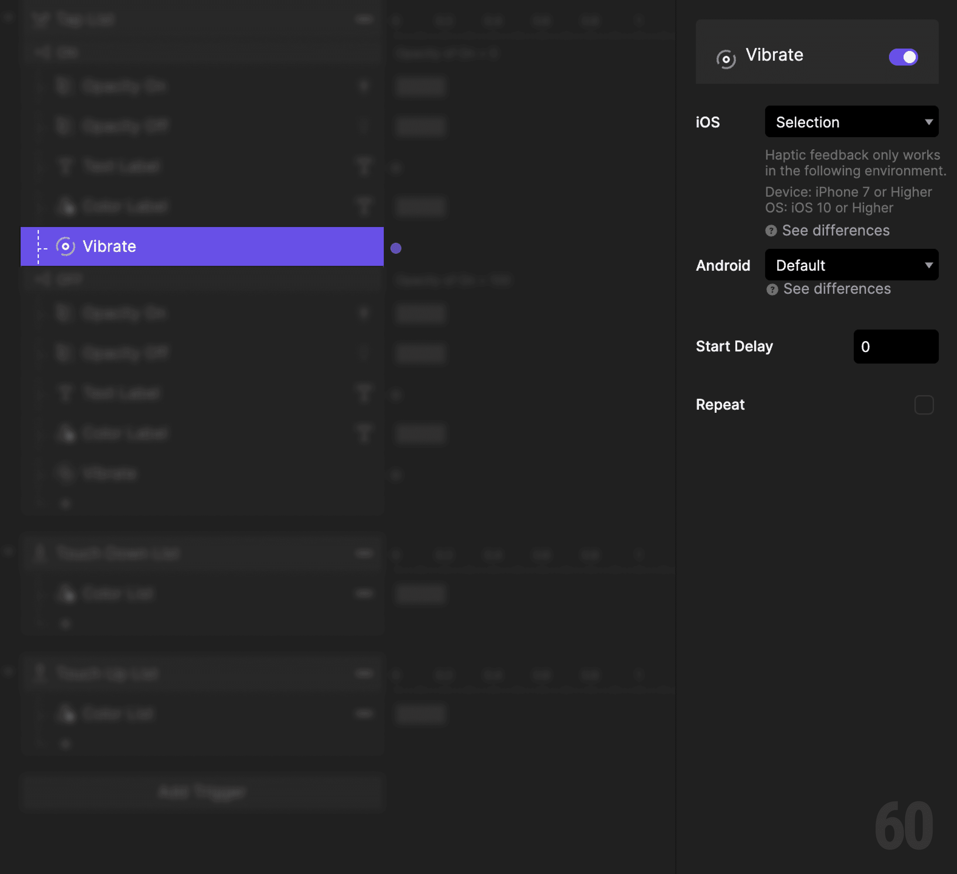957x874 pixels.
Task: Click See differences under the Android setting
Action: (837, 289)
